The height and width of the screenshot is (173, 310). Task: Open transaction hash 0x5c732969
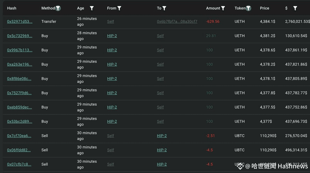[20, 36]
